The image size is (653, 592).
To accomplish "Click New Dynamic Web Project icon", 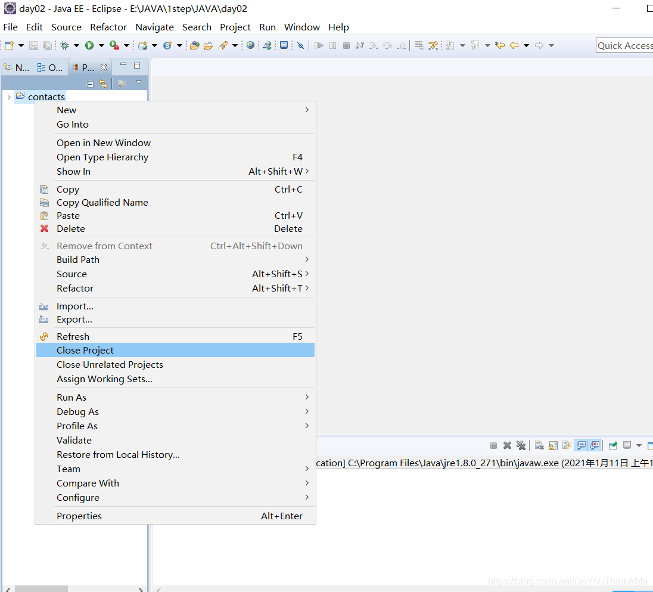I will pos(143,45).
